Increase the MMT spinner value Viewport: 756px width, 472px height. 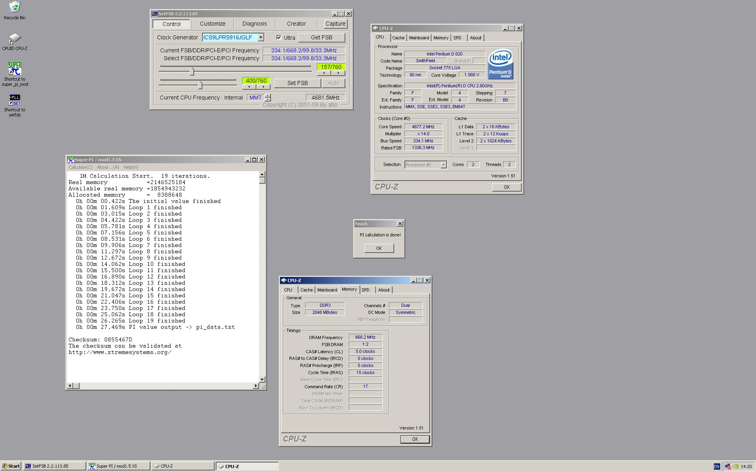[268, 96]
